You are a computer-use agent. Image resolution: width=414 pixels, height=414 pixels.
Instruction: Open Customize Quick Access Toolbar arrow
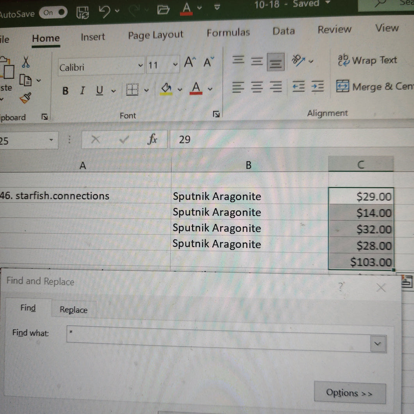(x=217, y=7)
